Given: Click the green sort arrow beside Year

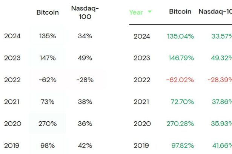Looking at the screenshot, I should click(150, 12).
